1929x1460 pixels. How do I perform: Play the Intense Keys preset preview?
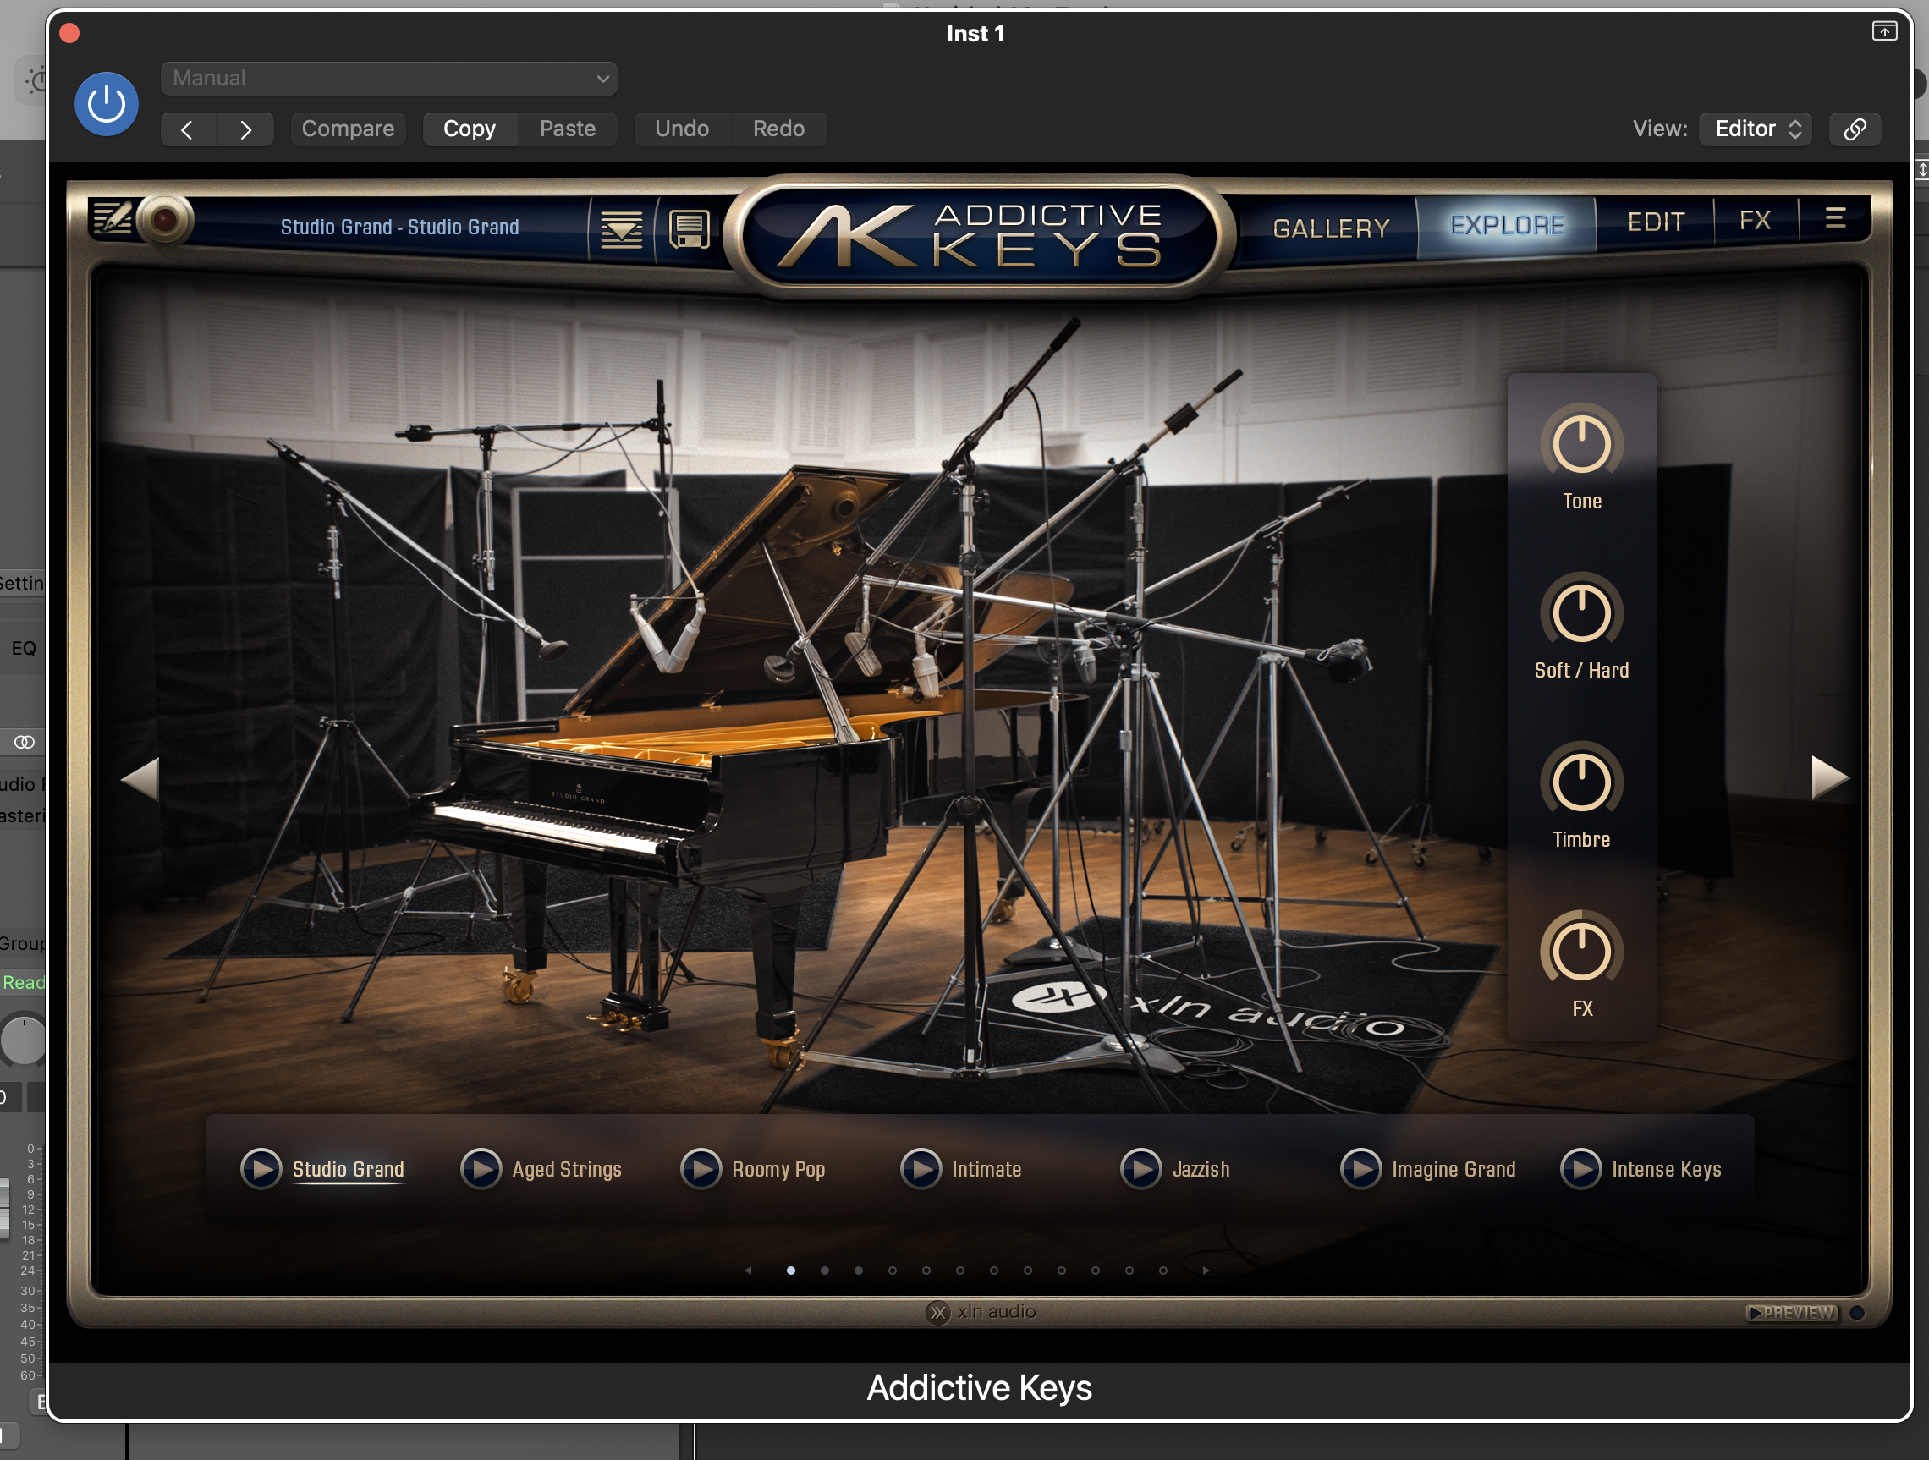[x=1580, y=1169]
